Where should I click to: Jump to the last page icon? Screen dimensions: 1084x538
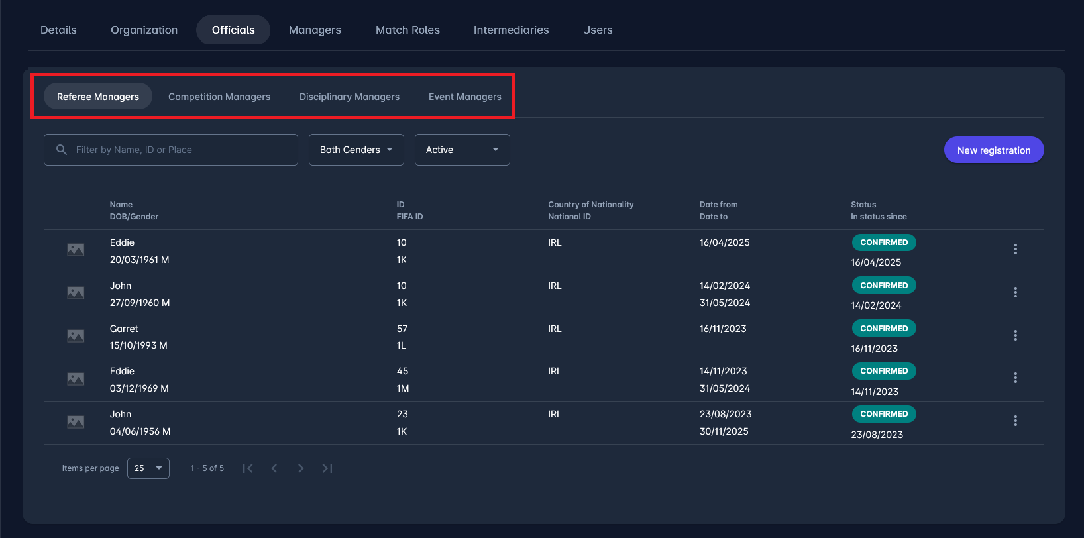[x=327, y=468]
